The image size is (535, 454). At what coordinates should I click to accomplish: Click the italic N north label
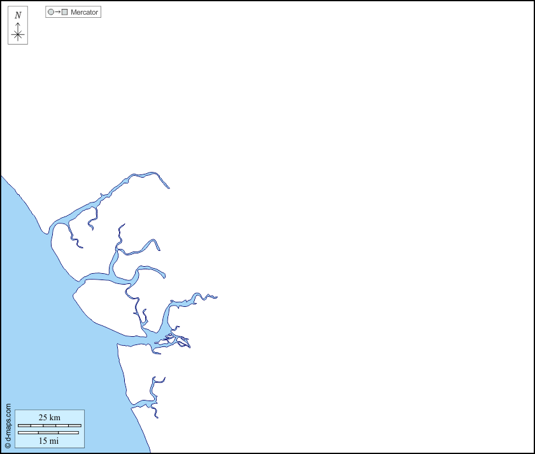pos(18,15)
